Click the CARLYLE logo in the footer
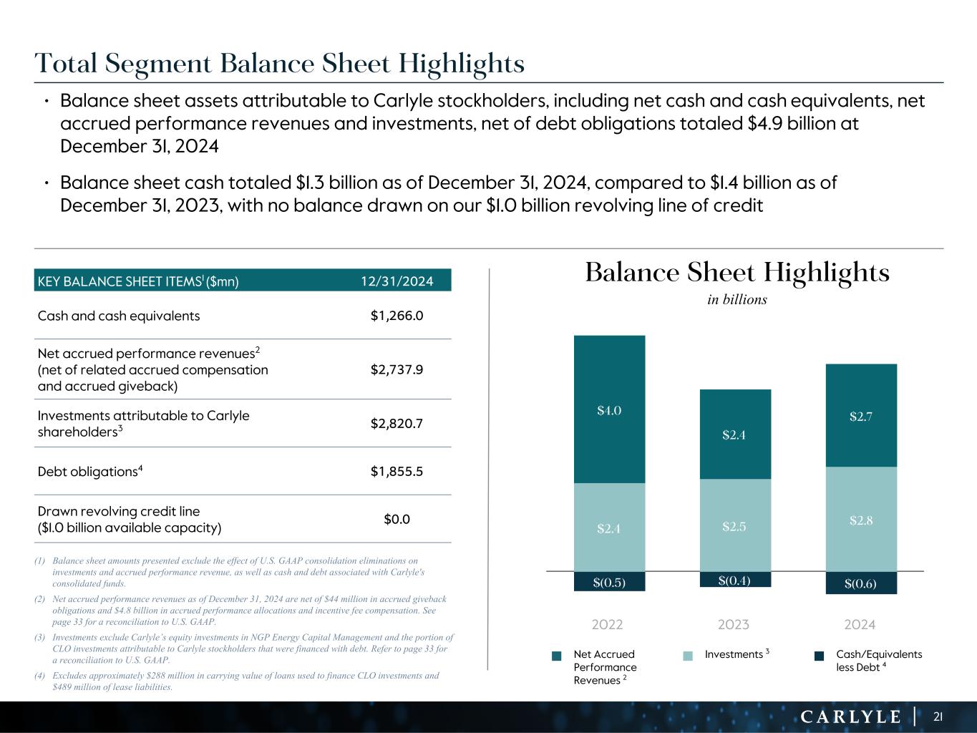 (850, 717)
